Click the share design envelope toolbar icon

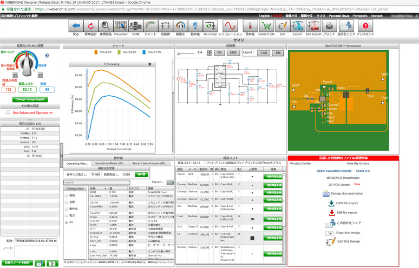[x=346, y=26]
